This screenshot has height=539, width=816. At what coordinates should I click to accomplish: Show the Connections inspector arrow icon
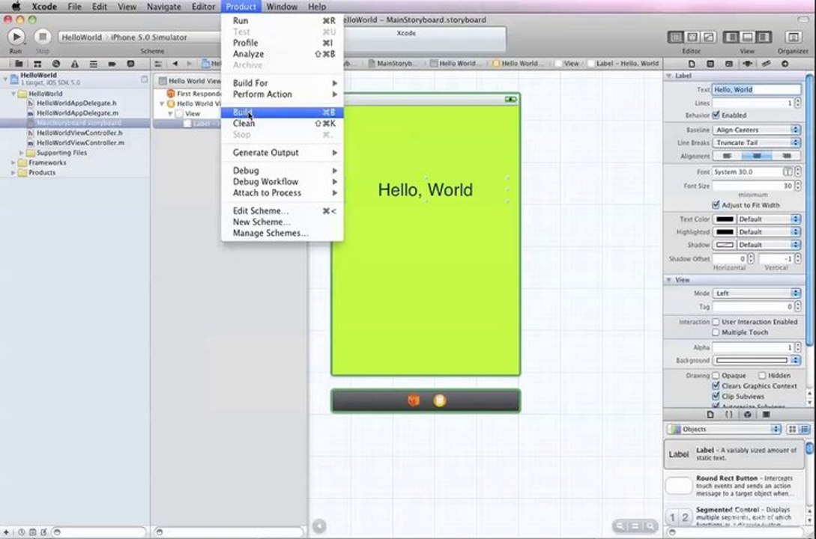(x=785, y=64)
